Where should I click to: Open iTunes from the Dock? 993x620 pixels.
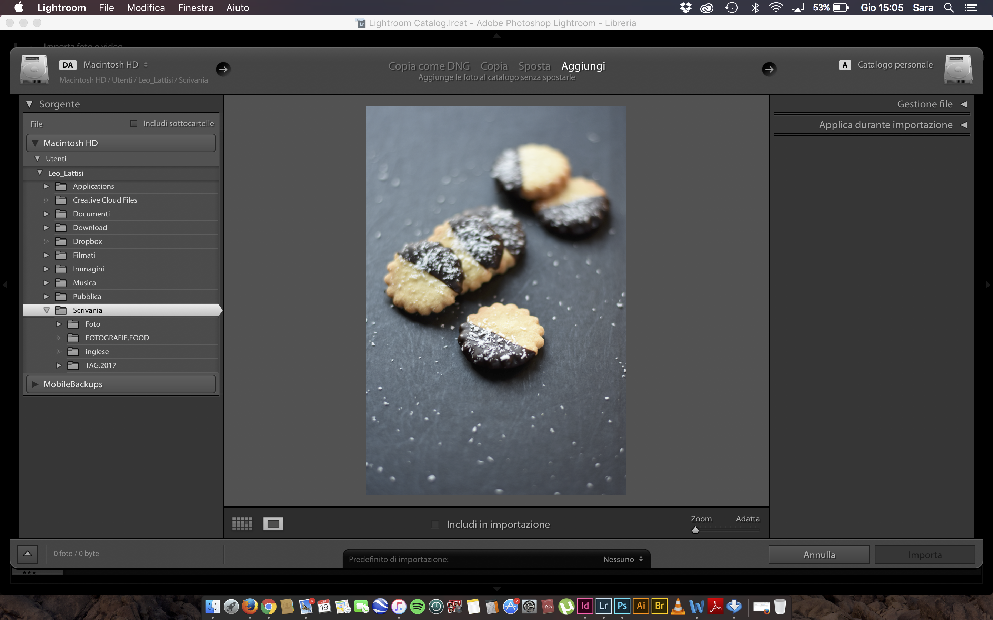pyautogui.click(x=399, y=607)
